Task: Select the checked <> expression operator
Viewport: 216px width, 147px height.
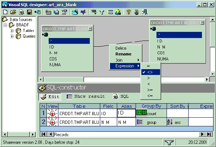Action: [151, 72]
